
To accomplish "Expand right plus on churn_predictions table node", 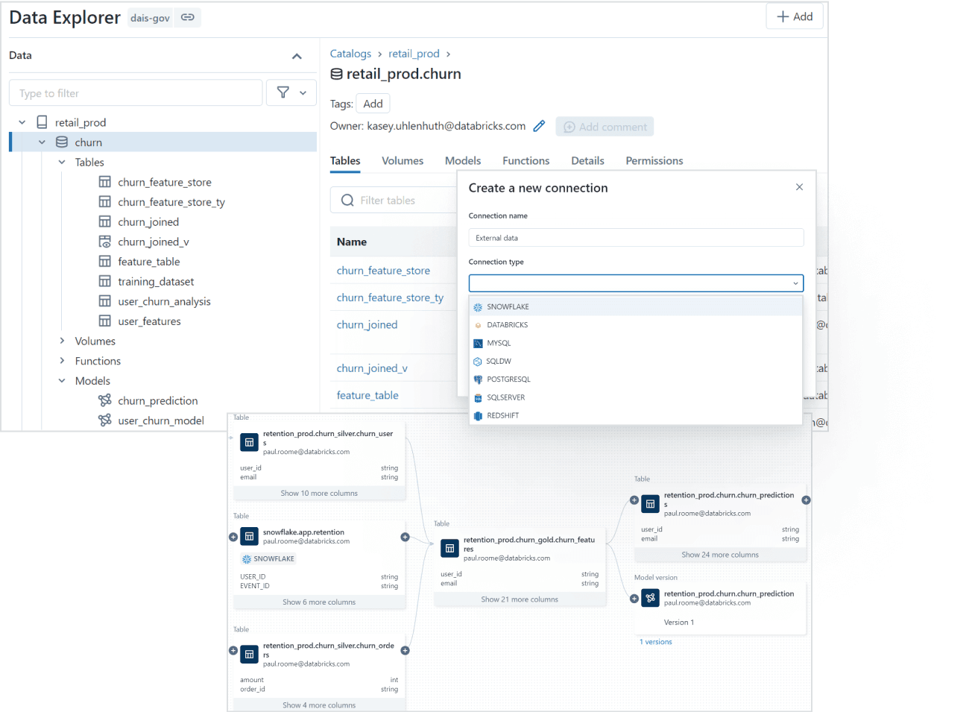I will point(806,500).
